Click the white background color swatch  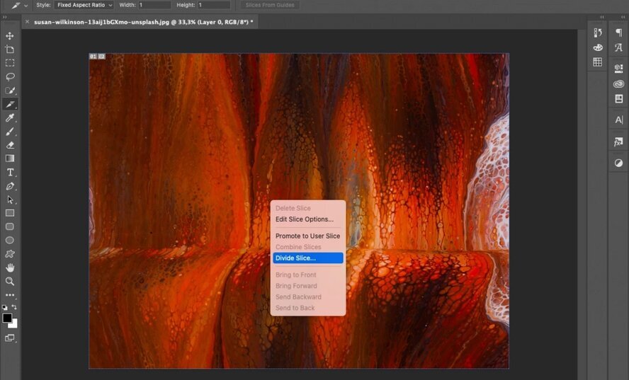(14, 324)
